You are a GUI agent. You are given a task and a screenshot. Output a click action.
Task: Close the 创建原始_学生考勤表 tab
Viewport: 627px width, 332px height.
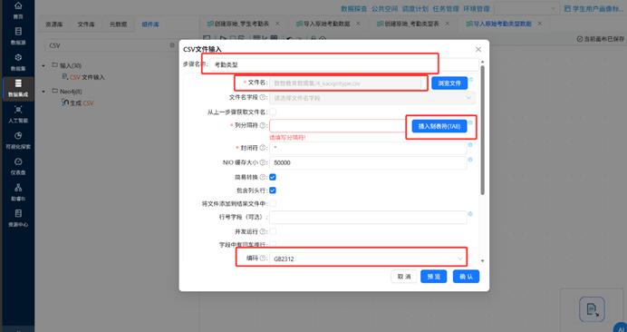point(277,24)
